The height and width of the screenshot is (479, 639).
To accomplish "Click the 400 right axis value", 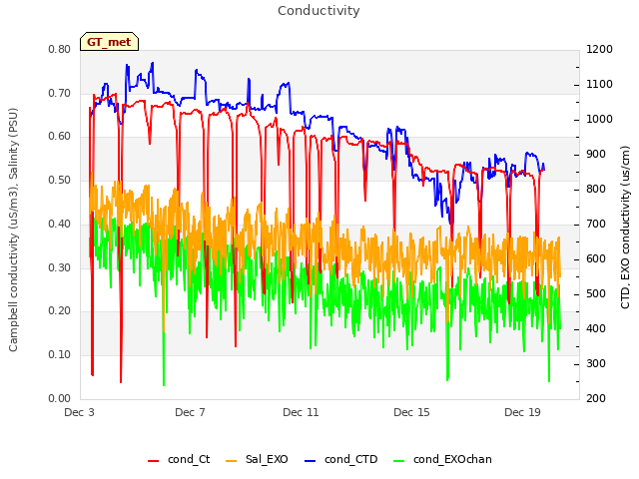I will (x=596, y=328).
